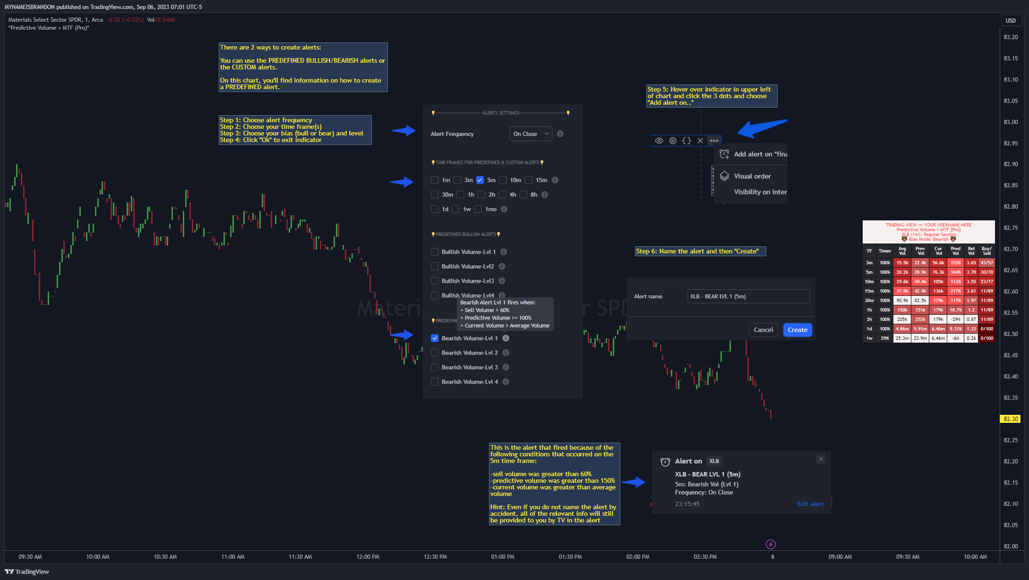Click the XLB symbol tag in notification
1029x580 pixels.
[x=714, y=461]
